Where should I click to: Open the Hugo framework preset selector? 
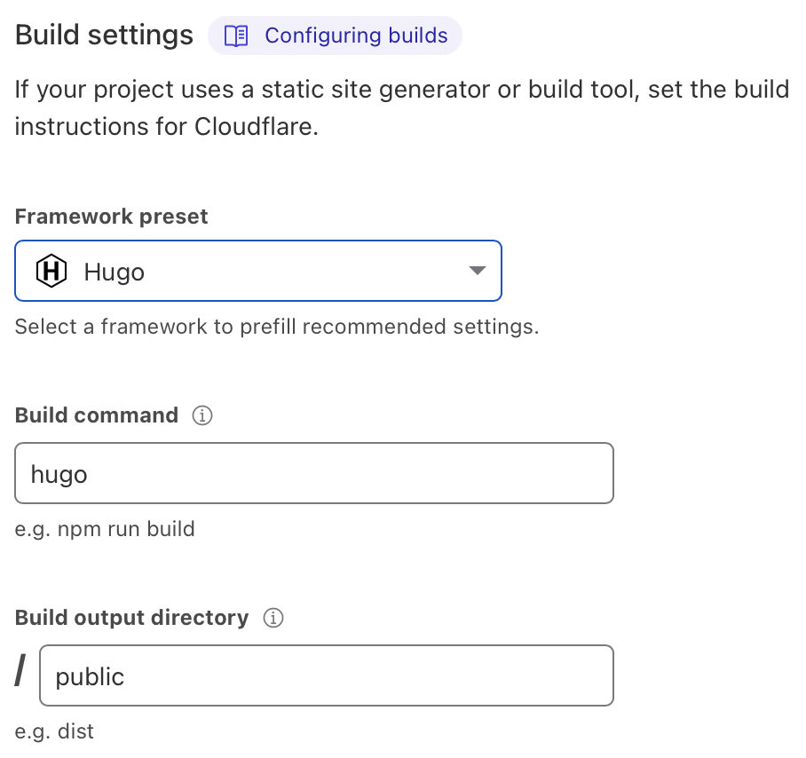click(258, 271)
